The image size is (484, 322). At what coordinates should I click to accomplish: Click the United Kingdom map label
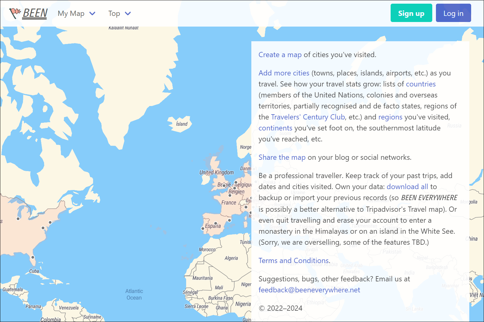click(216, 172)
